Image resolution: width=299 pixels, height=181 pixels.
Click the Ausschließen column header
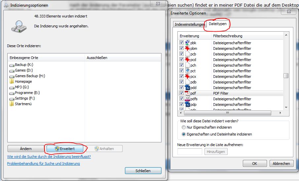123,58
